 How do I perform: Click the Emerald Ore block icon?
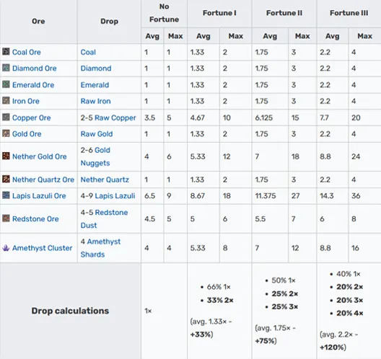click(x=6, y=84)
